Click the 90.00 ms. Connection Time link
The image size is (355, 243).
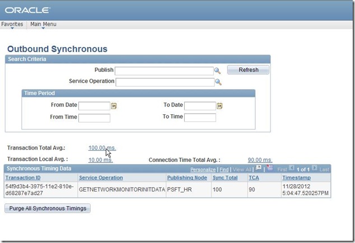(x=260, y=160)
